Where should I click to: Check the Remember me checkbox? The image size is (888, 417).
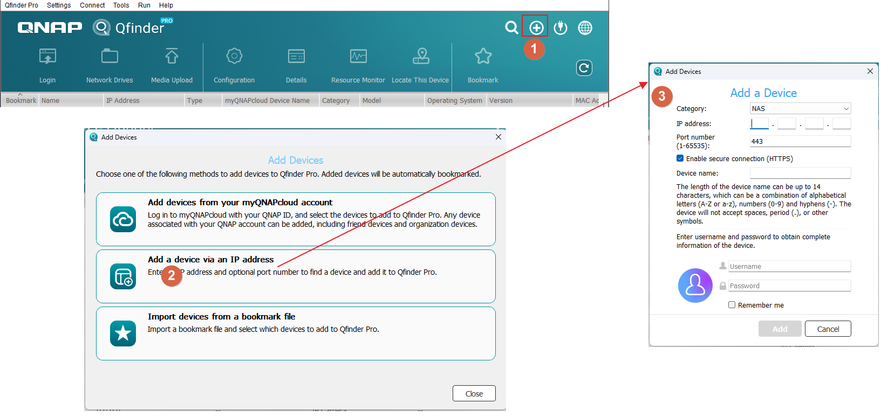pyautogui.click(x=732, y=305)
